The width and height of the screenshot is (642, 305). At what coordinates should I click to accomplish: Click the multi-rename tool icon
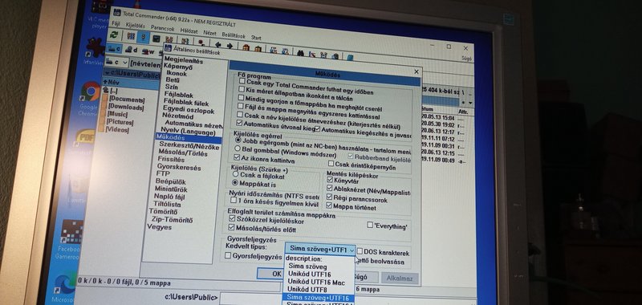click(x=312, y=54)
